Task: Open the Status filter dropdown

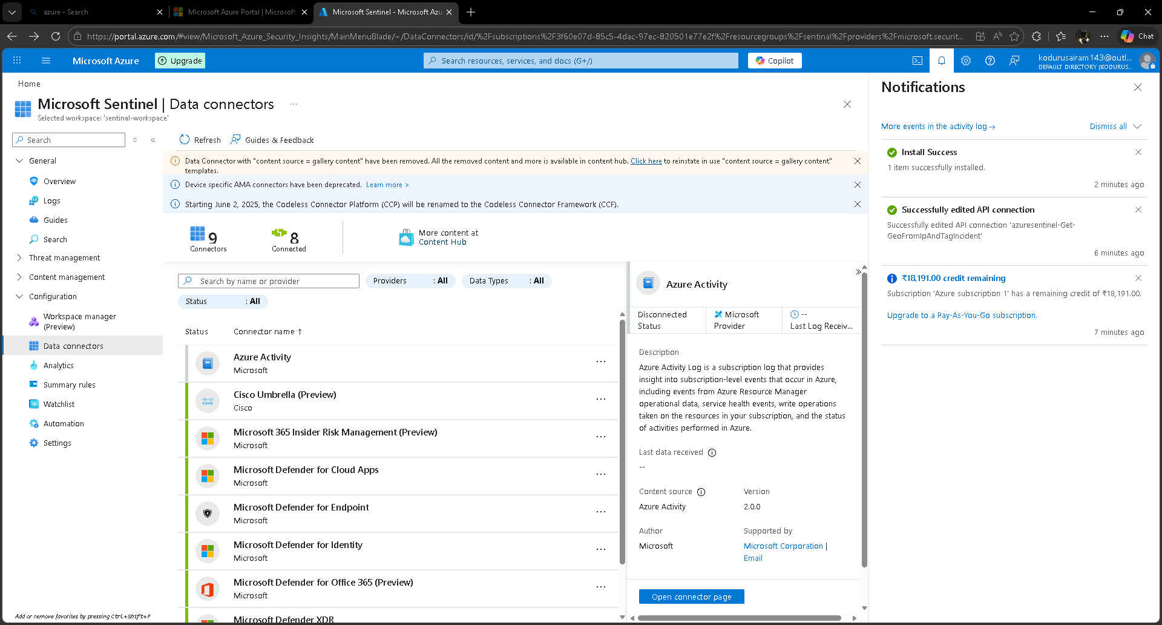Action: pyautogui.click(x=222, y=302)
